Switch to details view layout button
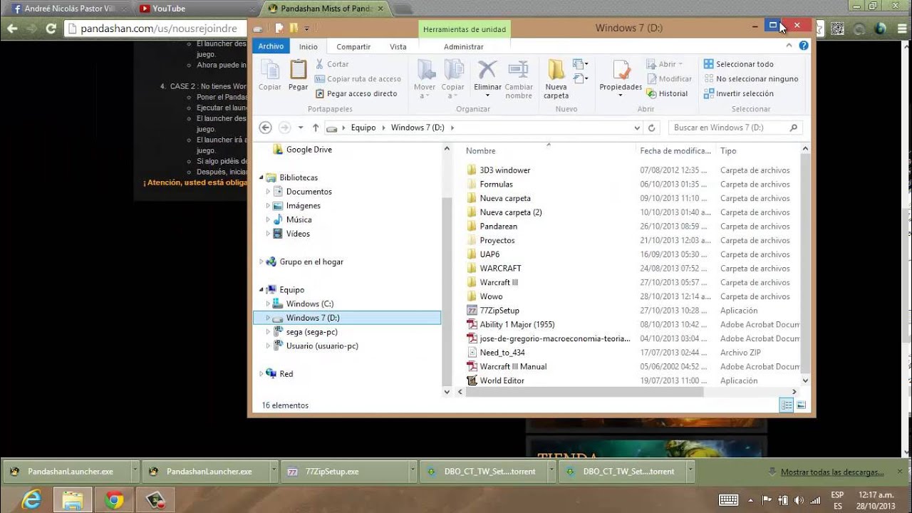Screen dimensions: 912x513 (x=787, y=405)
